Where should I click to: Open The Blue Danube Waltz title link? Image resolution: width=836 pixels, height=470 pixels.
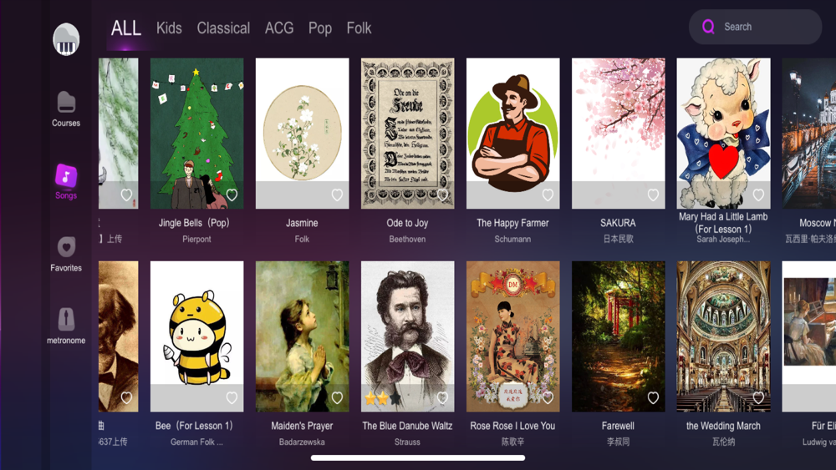[407, 426]
